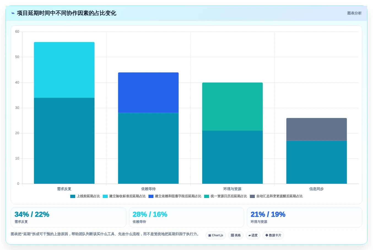The height and width of the screenshot is (250, 373).
Task: Click the 数据卡片 tag chip
Action: tap(273, 235)
